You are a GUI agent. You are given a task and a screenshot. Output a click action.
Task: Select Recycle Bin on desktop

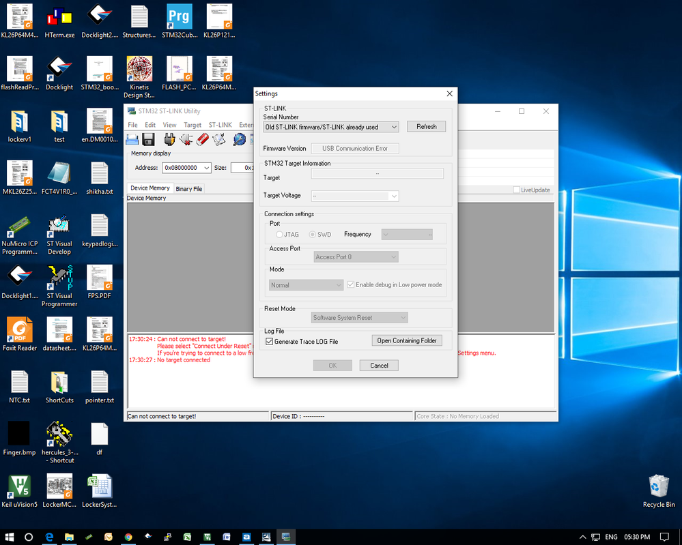[659, 491]
